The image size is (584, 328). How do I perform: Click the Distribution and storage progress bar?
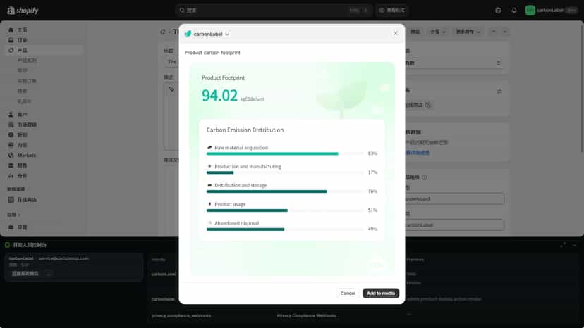click(285, 191)
